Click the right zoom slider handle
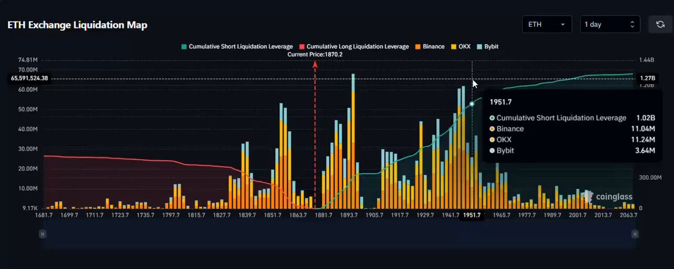 pos(635,234)
